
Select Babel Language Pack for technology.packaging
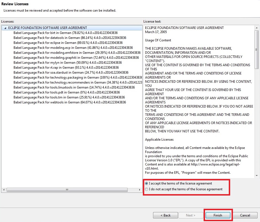pos(78,77)
